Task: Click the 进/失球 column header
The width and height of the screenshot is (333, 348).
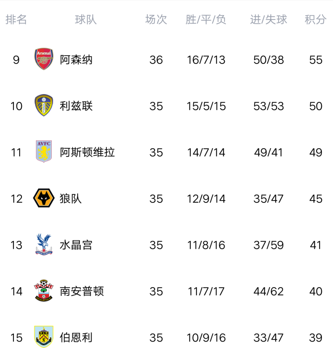Action: 268,19
